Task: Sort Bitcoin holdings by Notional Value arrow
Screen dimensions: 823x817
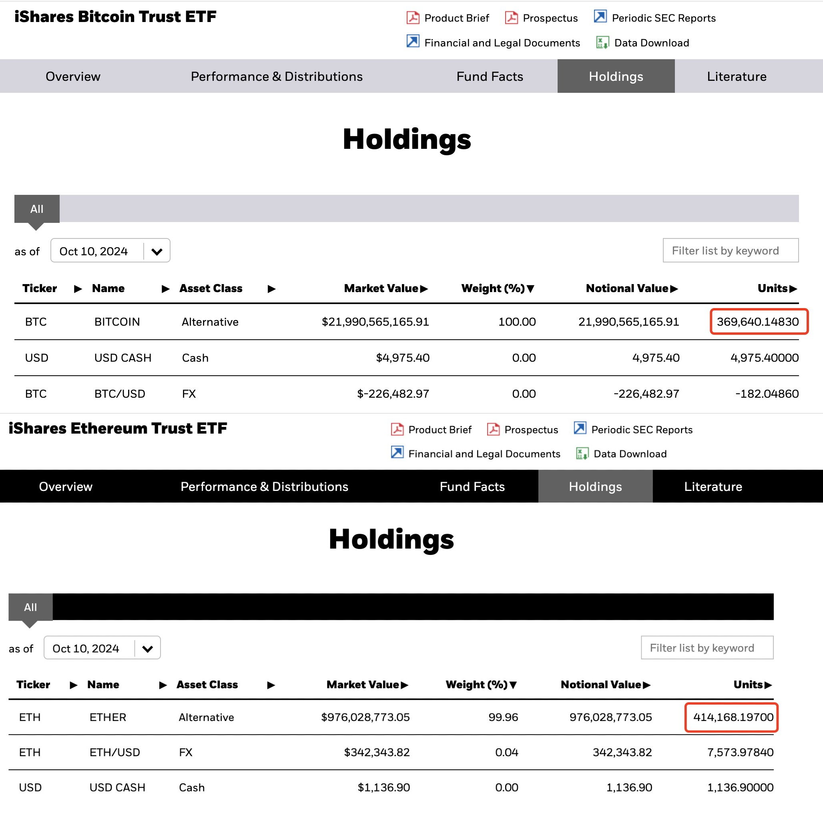Action: point(674,289)
